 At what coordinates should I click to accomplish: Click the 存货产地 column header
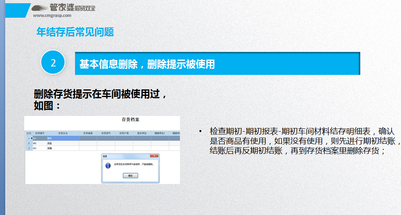click(x=124, y=133)
